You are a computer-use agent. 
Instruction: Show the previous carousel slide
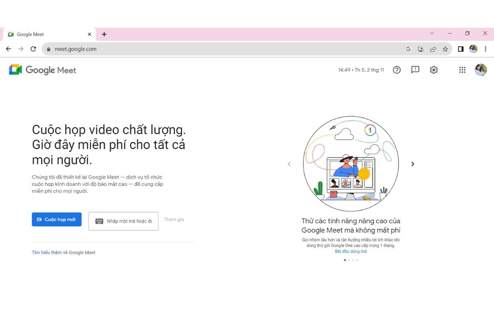(289, 164)
